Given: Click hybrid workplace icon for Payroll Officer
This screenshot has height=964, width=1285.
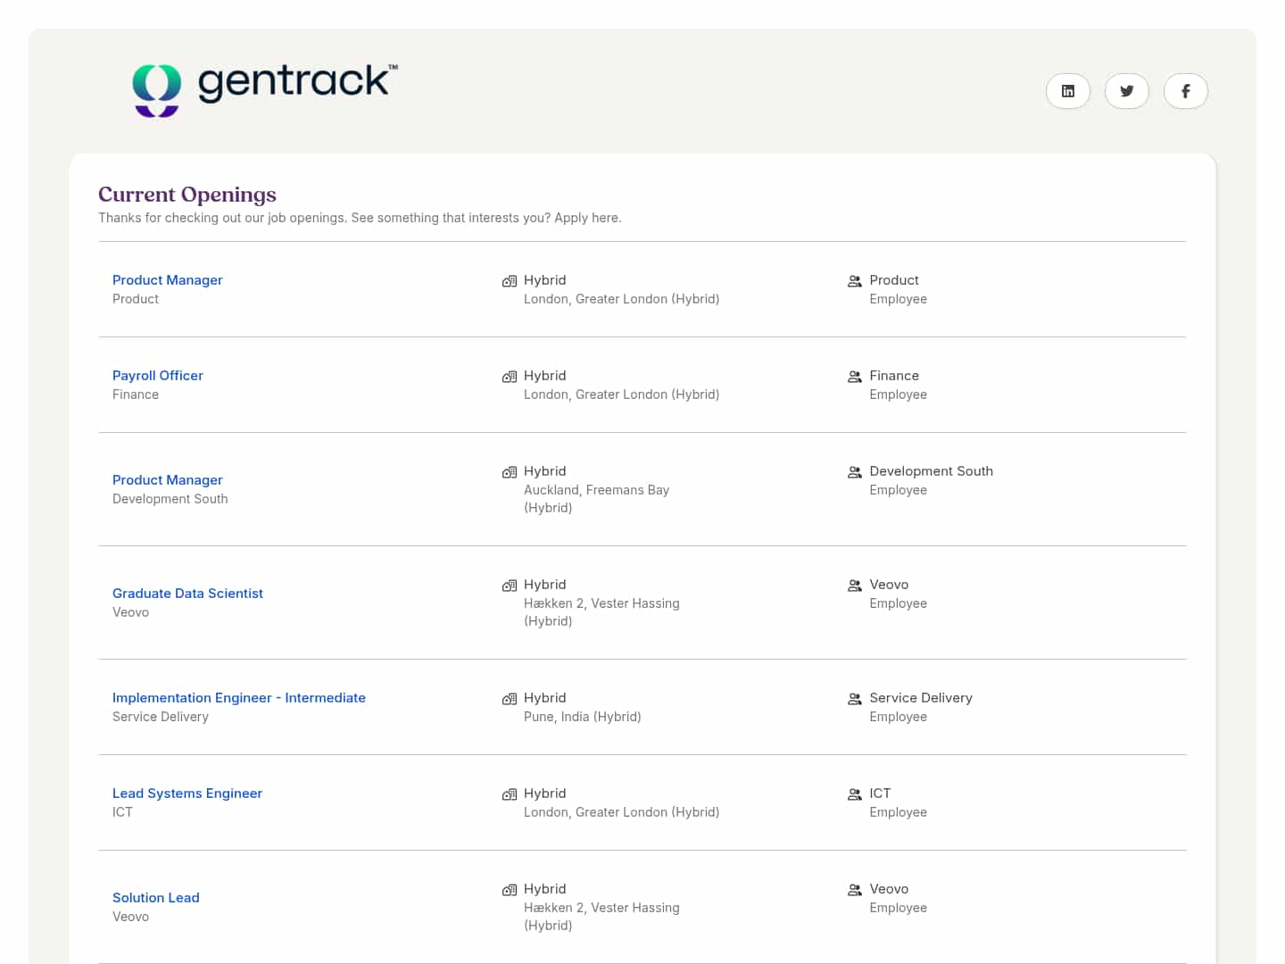Looking at the screenshot, I should (510, 377).
